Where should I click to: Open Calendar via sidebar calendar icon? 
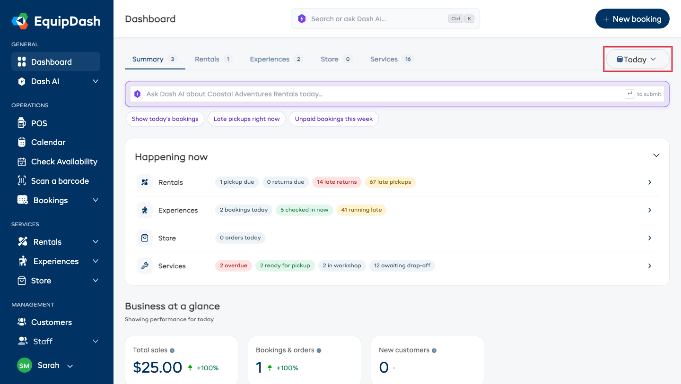tap(21, 142)
